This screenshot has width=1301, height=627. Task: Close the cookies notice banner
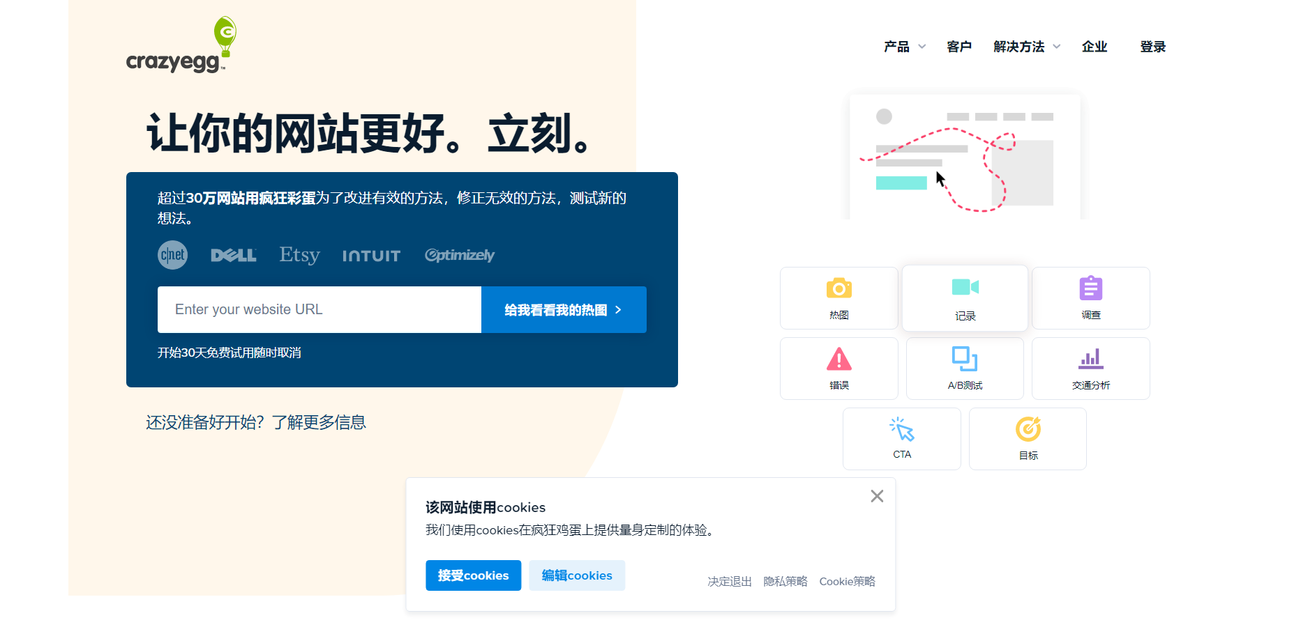877,496
